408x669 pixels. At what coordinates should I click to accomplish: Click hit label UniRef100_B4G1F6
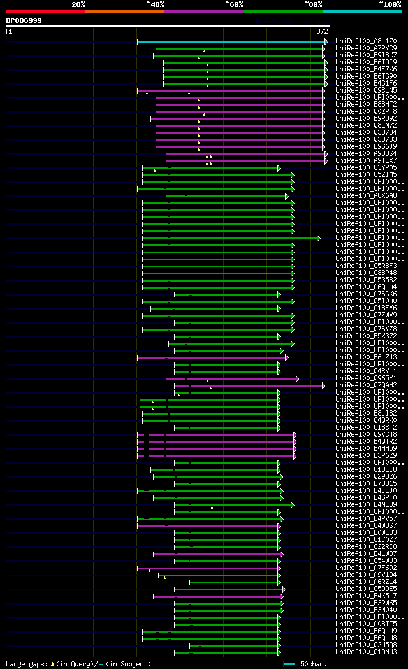(x=366, y=83)
